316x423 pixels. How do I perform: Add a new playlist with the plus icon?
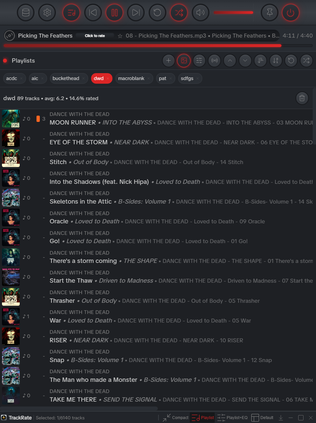(x=168, y=61)
